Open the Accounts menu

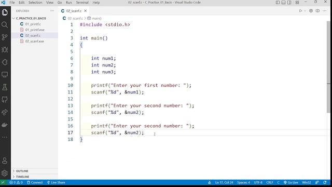coord(5,161)
